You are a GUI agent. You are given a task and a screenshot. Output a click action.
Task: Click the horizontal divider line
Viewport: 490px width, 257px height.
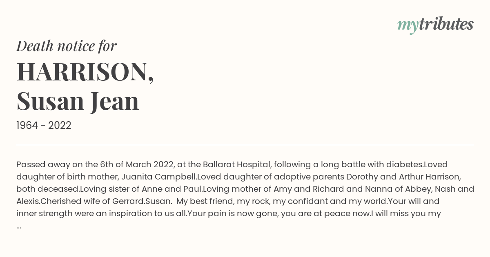(x=245, y=145)
